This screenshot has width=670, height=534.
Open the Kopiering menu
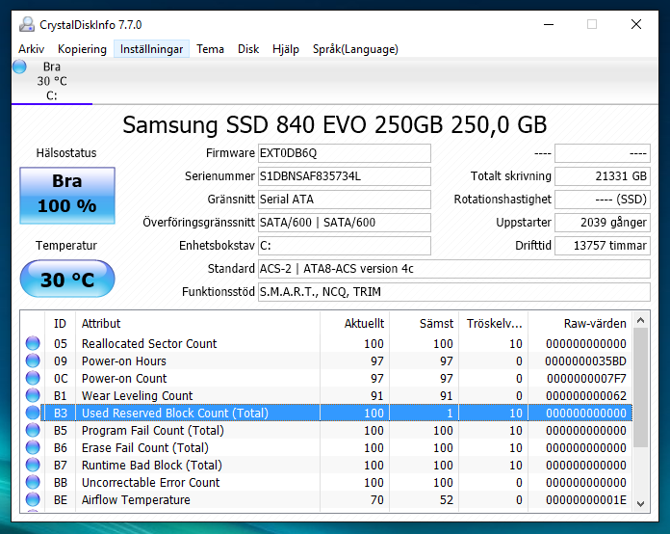click(82, 49)
